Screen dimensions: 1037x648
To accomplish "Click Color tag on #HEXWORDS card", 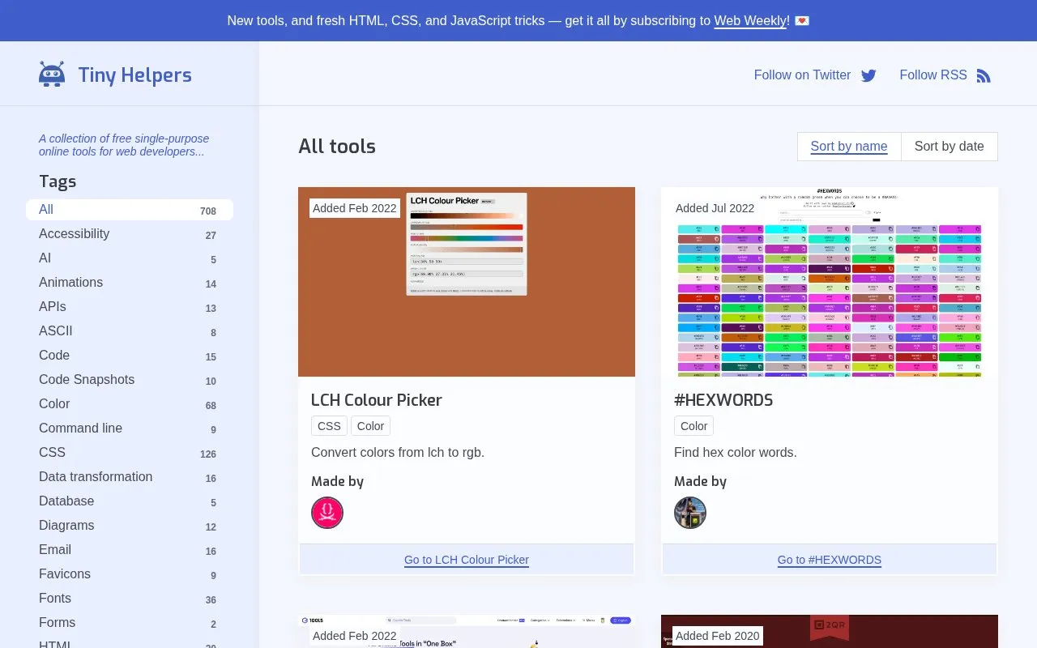I will (x=693, y=426).
